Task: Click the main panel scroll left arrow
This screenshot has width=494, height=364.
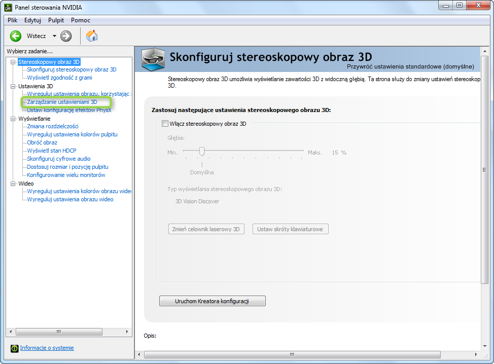Action: 139,354
